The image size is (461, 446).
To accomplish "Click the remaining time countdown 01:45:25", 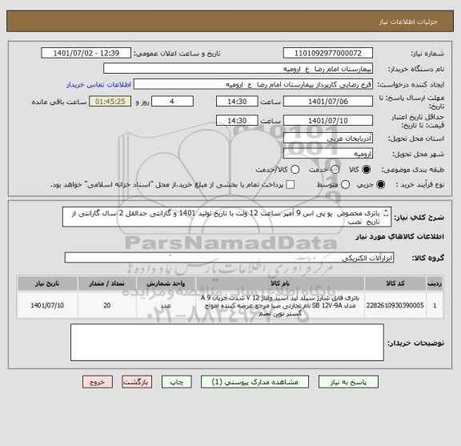I will [110, 102].
